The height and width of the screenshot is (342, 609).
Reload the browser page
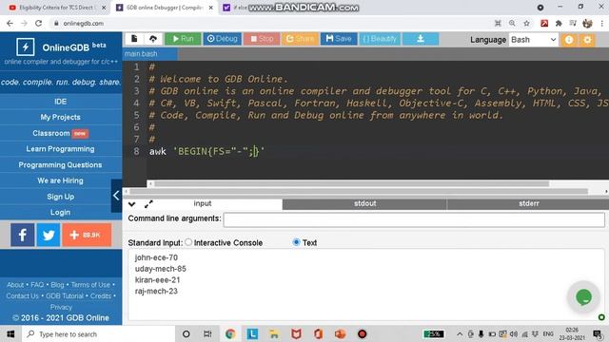pos(38,23)
